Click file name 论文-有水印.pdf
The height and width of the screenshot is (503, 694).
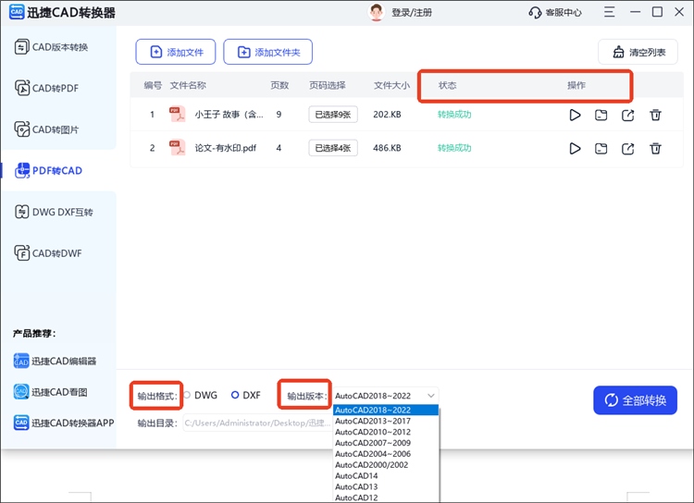pos(226,148)
